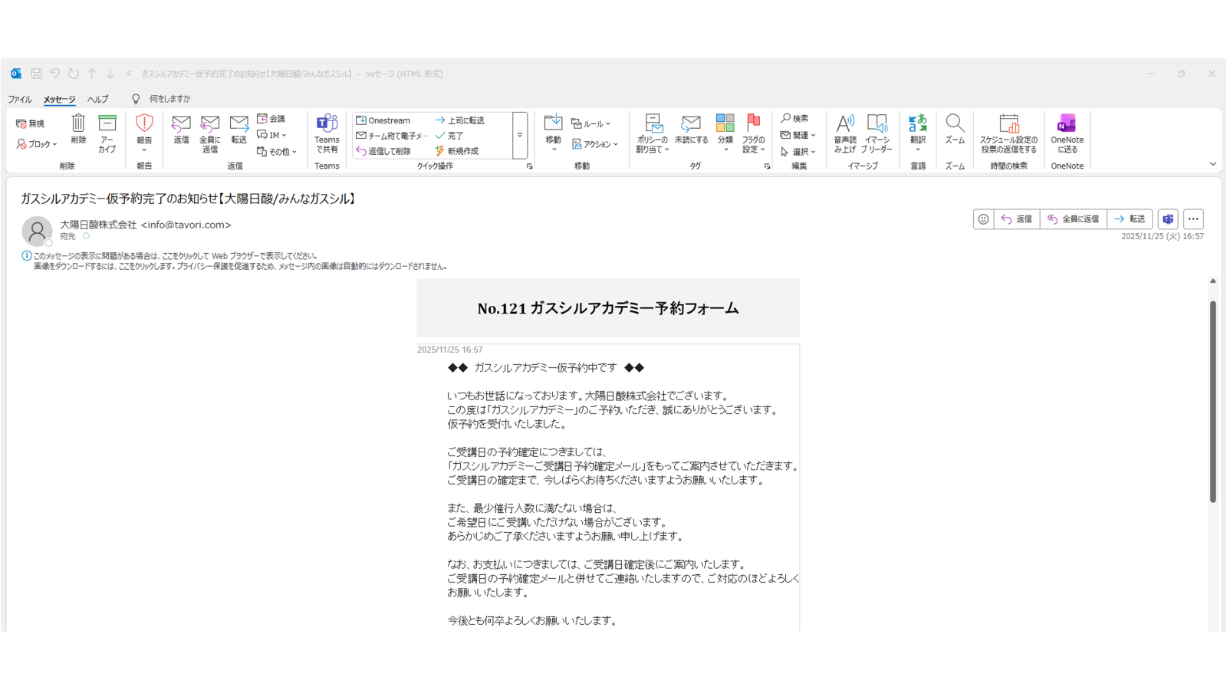Switch to the ファイル tab
The width and height of the screenshot is (1227, 690).
pyautogui.click(x=19, y=99)
